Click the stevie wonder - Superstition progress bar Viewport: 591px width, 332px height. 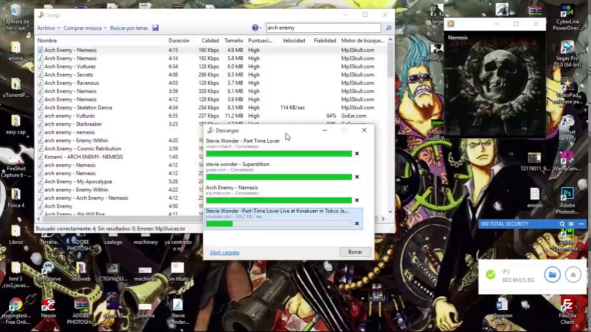click(x=279, y=177)
